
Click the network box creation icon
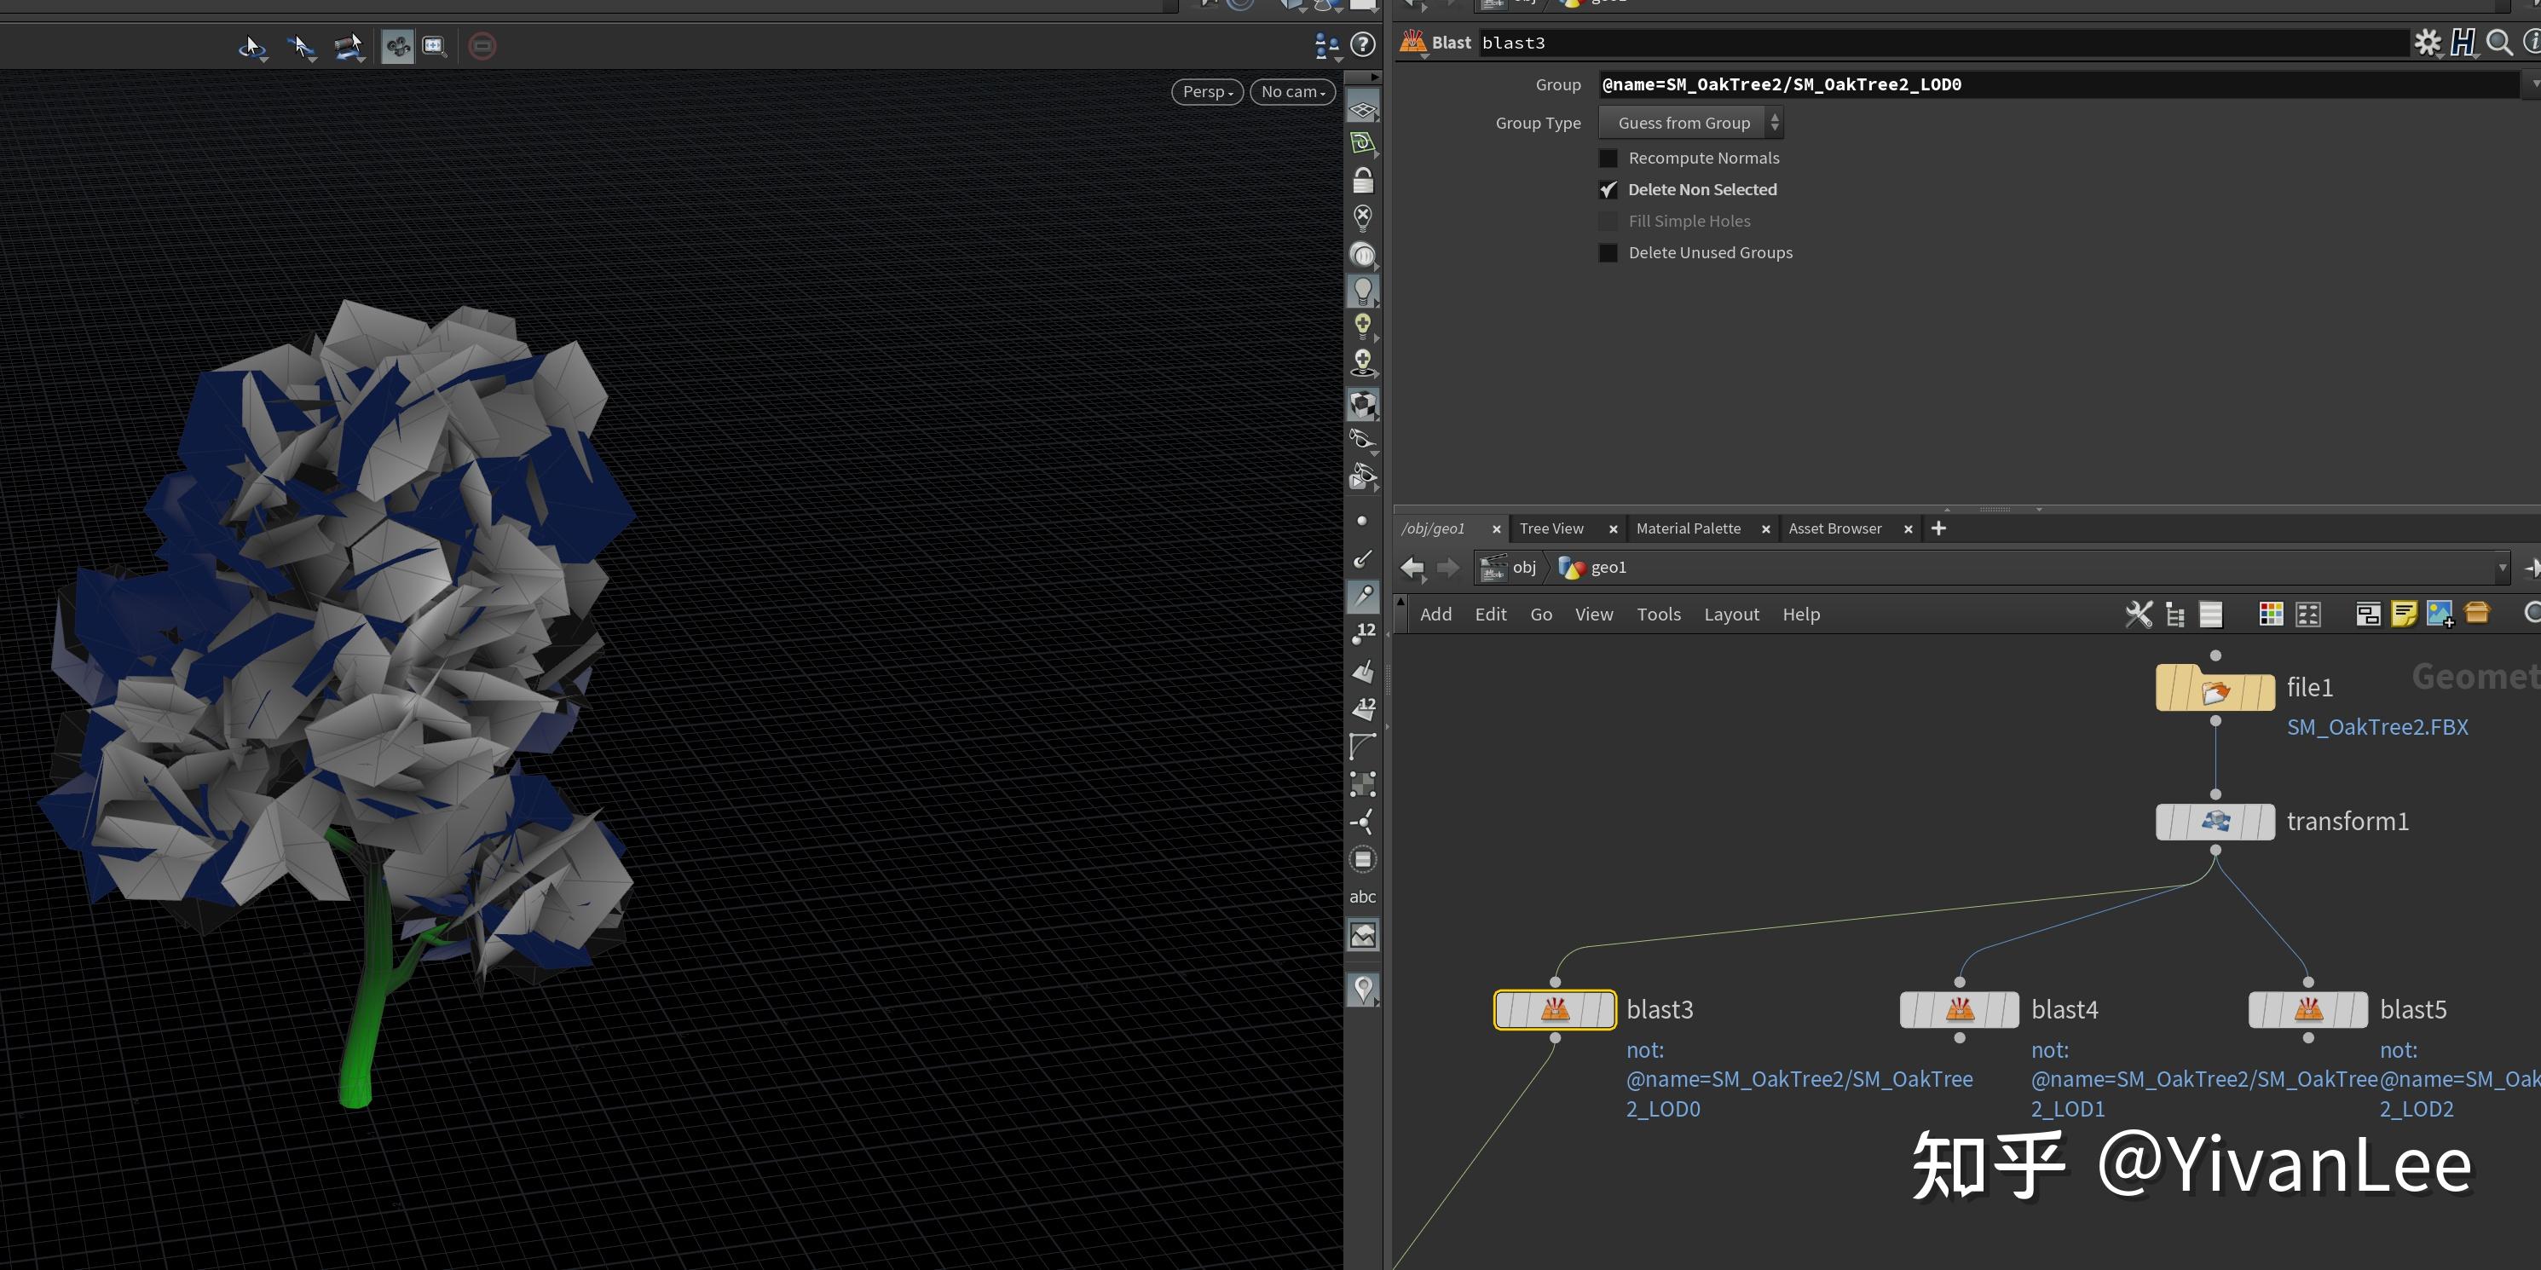point(2368,614)
